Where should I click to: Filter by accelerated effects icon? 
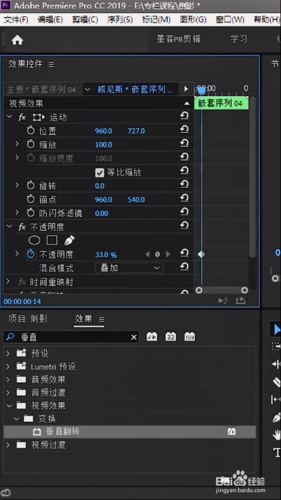coord(151,337)
